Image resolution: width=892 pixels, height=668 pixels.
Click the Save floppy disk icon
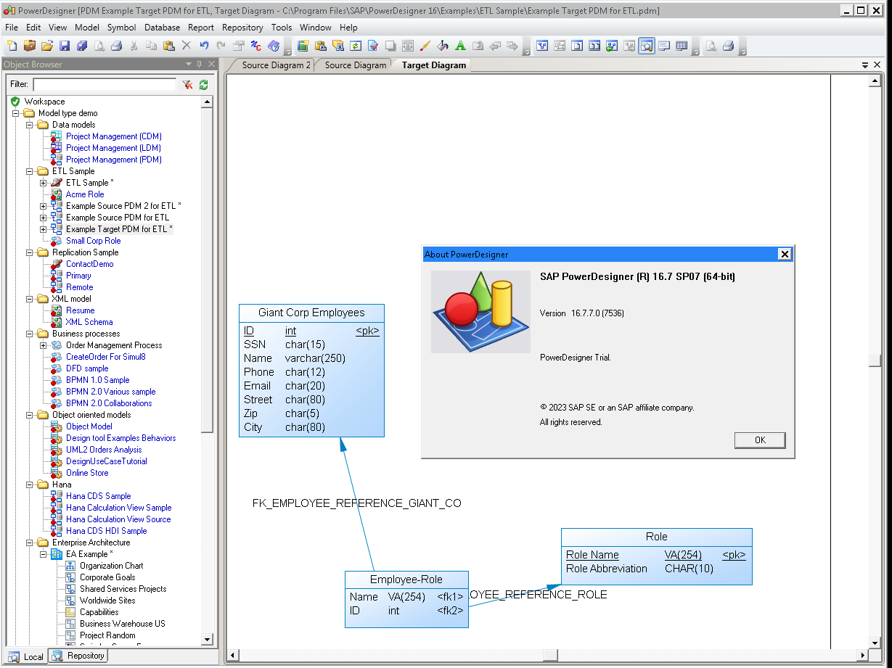tap(65, 46)
